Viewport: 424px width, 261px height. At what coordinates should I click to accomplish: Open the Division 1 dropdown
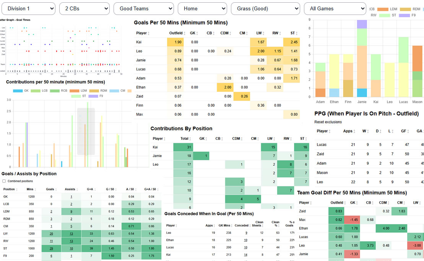coord(28,8)
